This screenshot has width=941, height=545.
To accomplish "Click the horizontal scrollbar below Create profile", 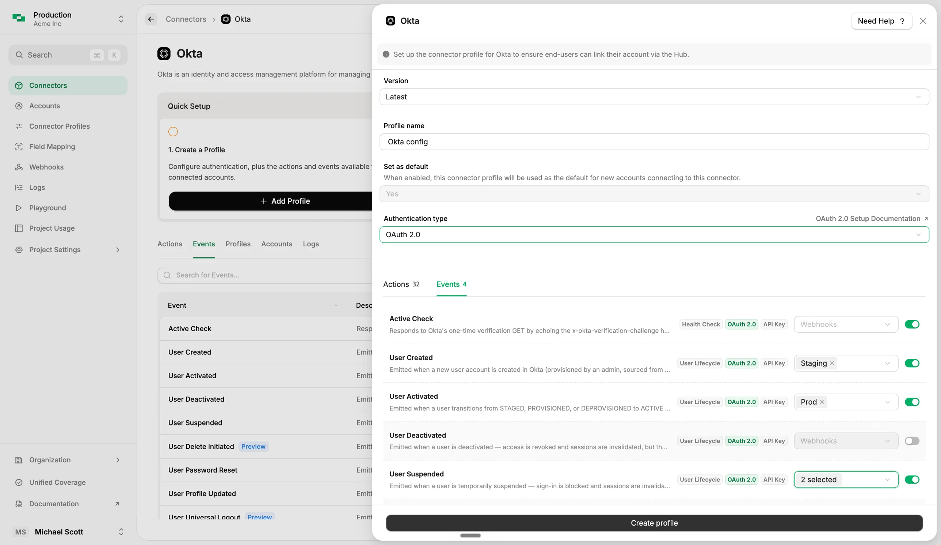I will pos(470,535).
